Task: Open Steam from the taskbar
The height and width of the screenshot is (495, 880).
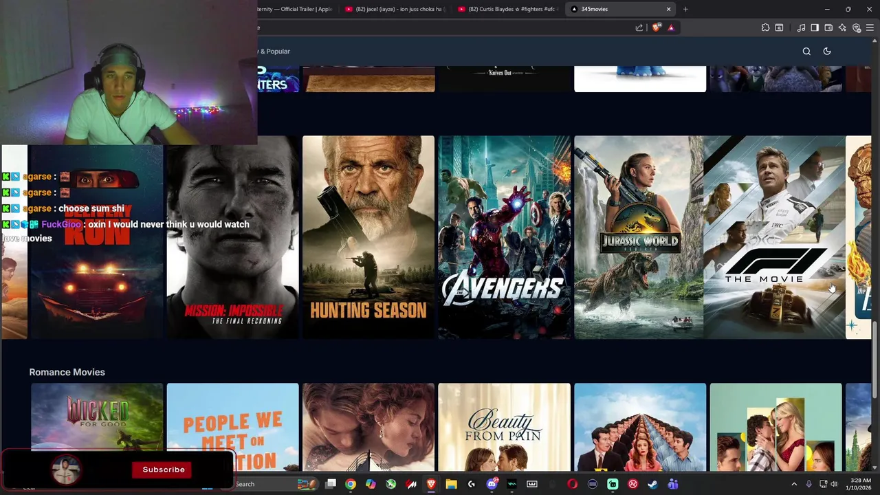Action: pos(652,484)
